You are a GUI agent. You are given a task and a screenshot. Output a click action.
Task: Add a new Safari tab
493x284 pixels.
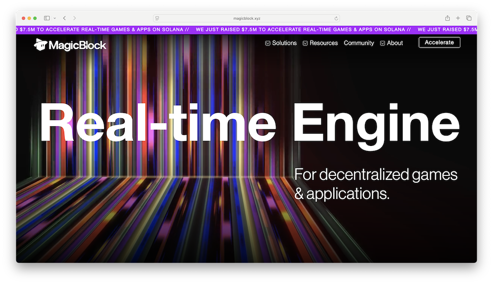458,18
